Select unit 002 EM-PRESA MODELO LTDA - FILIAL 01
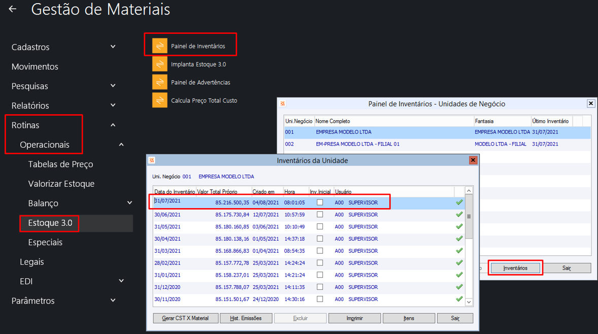The width and height of the screenshot is (598, 334). [x=437, y=144]
